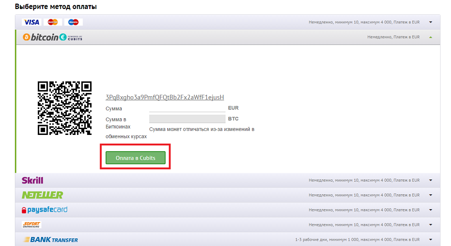Click the SOFORT row limits text
Screen dimensions: 451x246
click(x=364, y=224)
